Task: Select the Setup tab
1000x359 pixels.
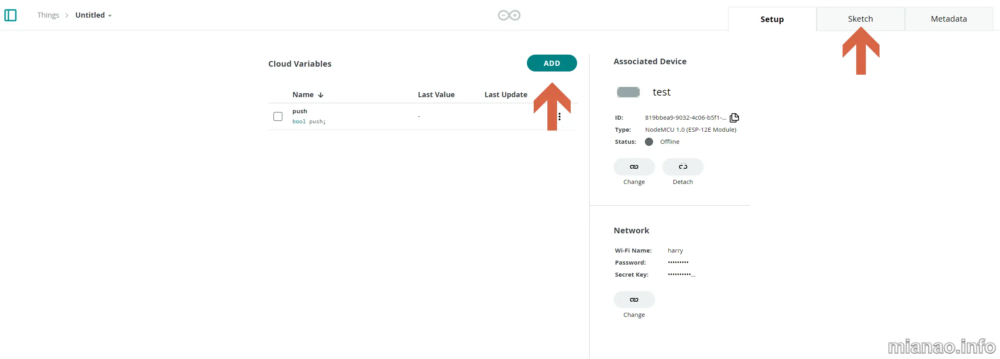Action: pos(772,19)
